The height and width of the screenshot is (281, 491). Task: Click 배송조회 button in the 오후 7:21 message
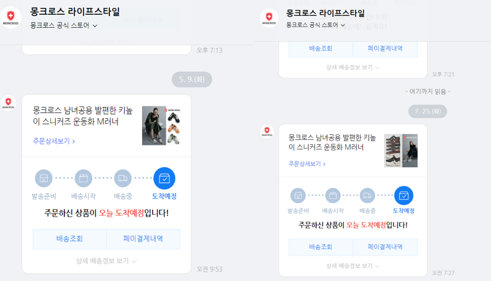(321, 49)
